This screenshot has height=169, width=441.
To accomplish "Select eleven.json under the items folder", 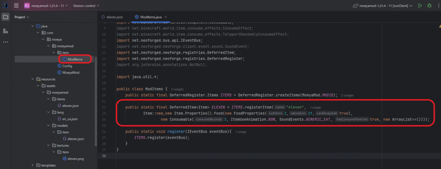I will (x=68, y=105).
